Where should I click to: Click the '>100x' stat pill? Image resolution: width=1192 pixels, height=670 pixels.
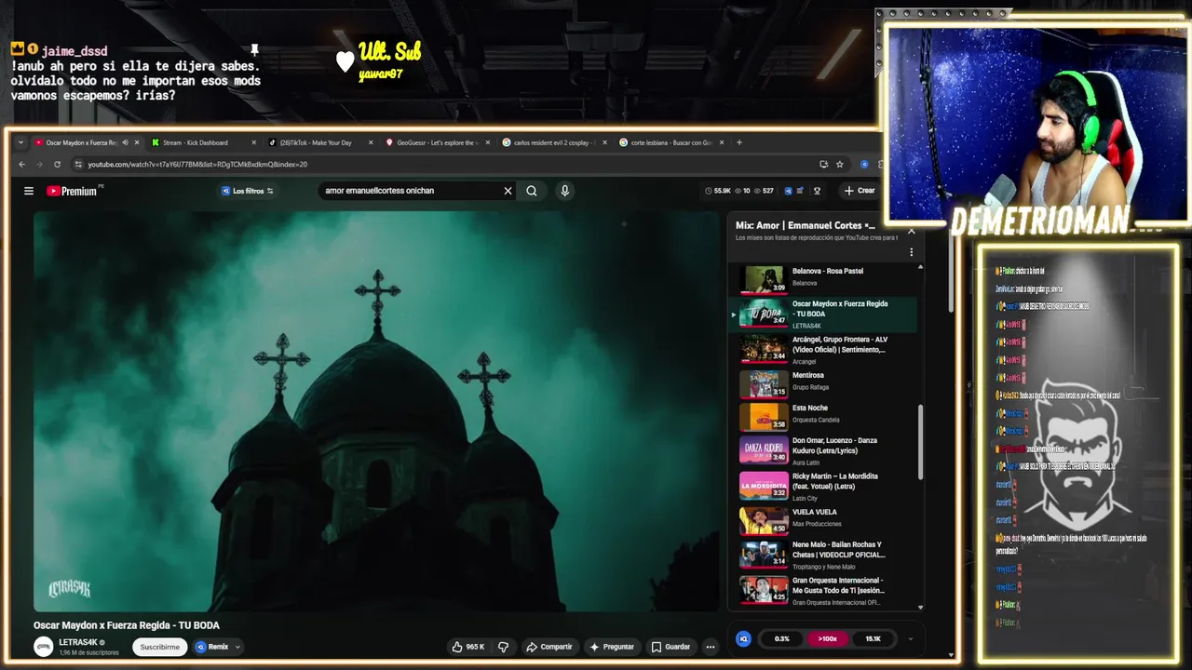coord(827,638)
